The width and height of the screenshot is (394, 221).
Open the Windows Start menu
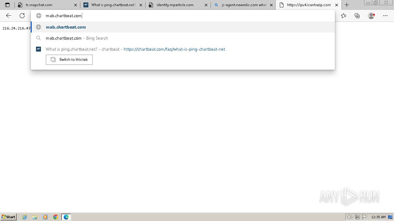click(9, 217)
